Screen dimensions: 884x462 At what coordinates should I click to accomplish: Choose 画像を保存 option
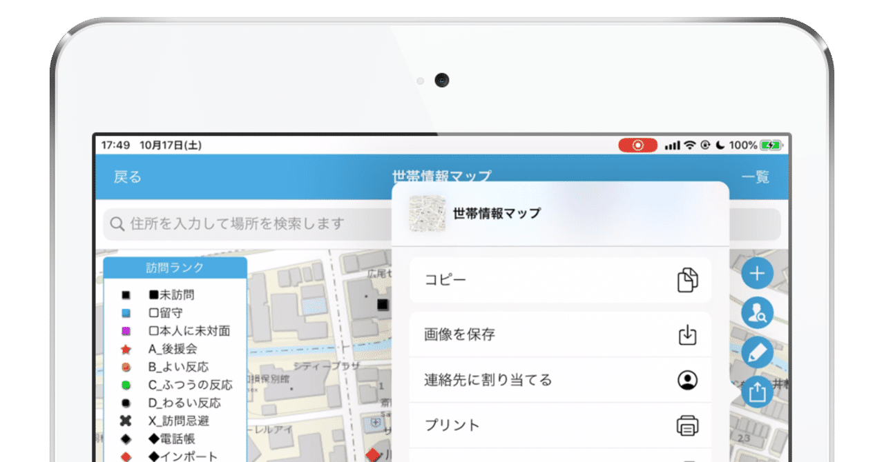pos(560,334)
